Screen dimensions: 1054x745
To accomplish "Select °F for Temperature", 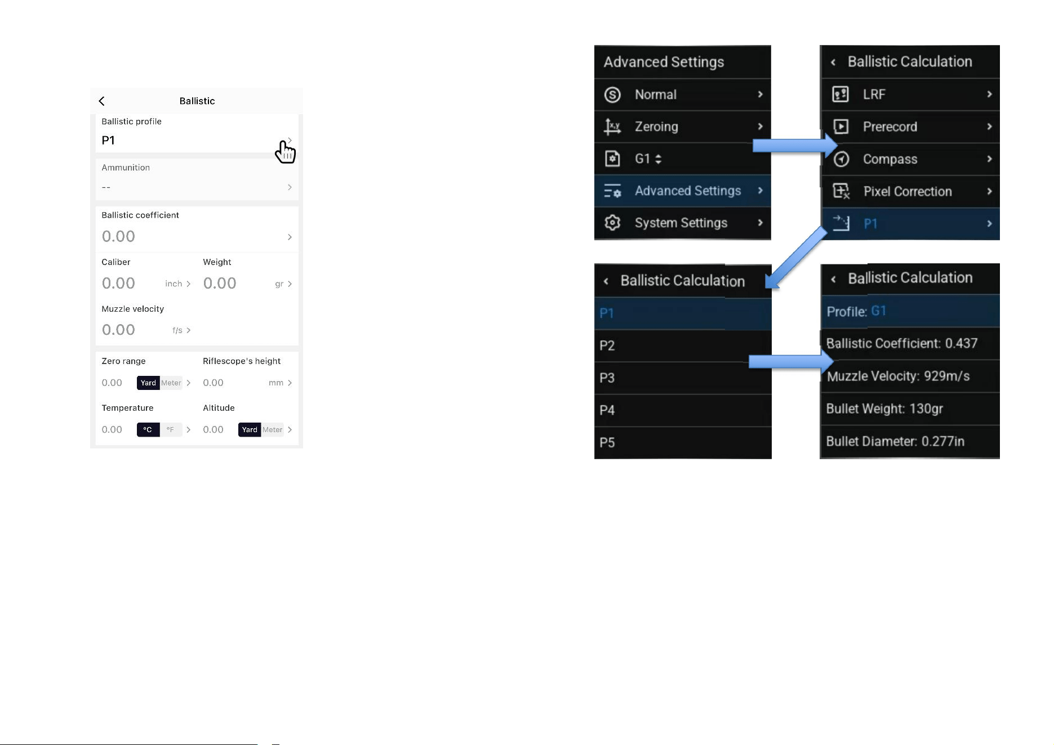I will (x=171, y=429).
